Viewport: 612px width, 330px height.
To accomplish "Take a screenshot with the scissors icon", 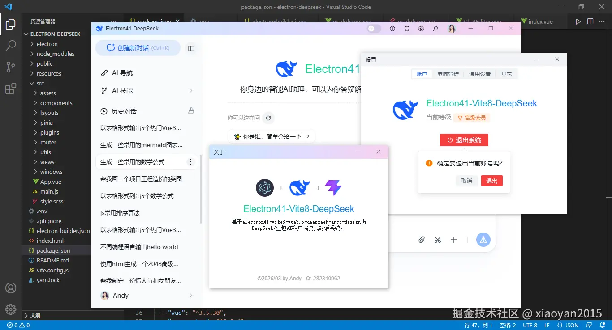I will [437, 240].
